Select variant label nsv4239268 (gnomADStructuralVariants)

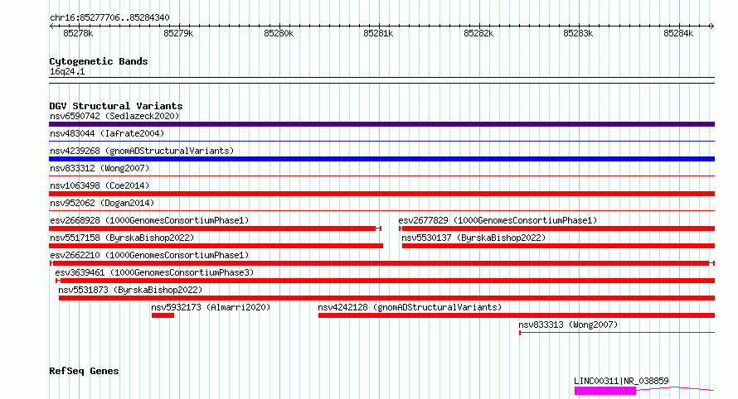pyautogui.click(x=142, y=151)
